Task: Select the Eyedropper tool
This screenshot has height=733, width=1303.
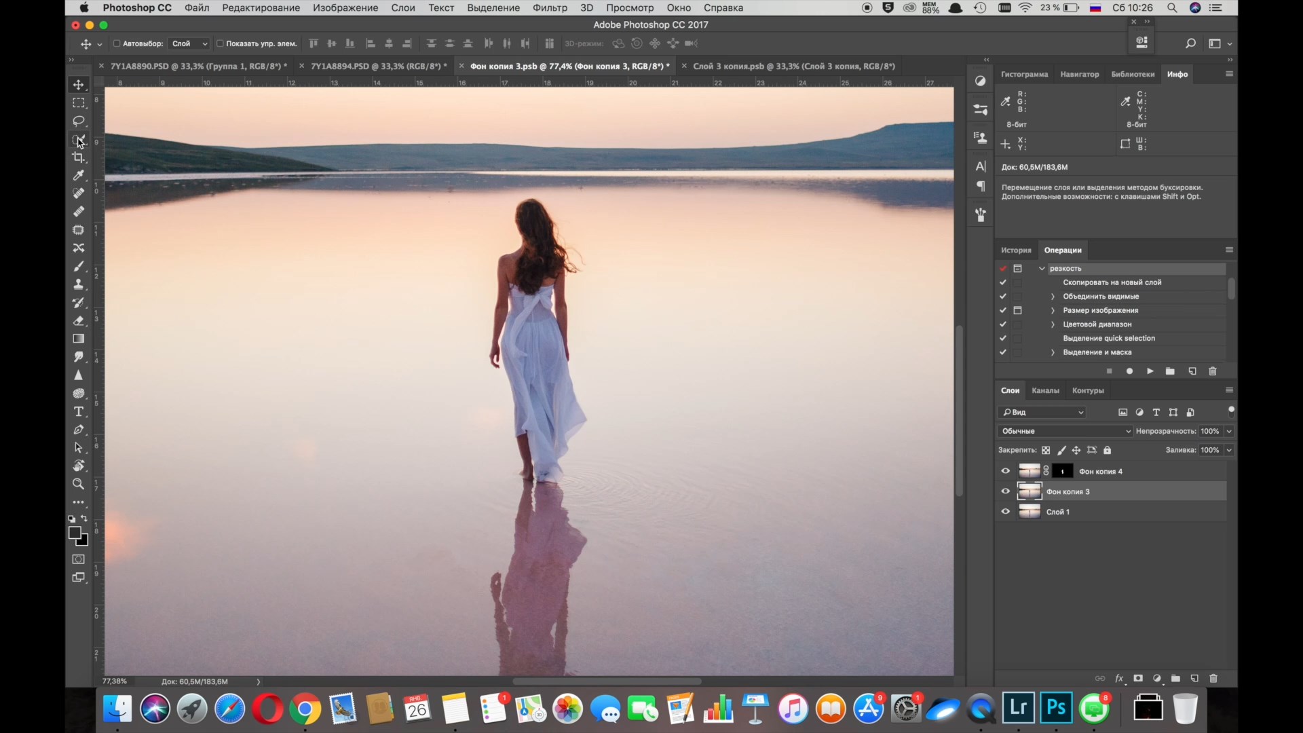Action: 79,176
